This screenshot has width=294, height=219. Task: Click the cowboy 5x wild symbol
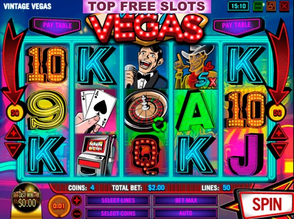pyautogui.click(x=196, y=67)
